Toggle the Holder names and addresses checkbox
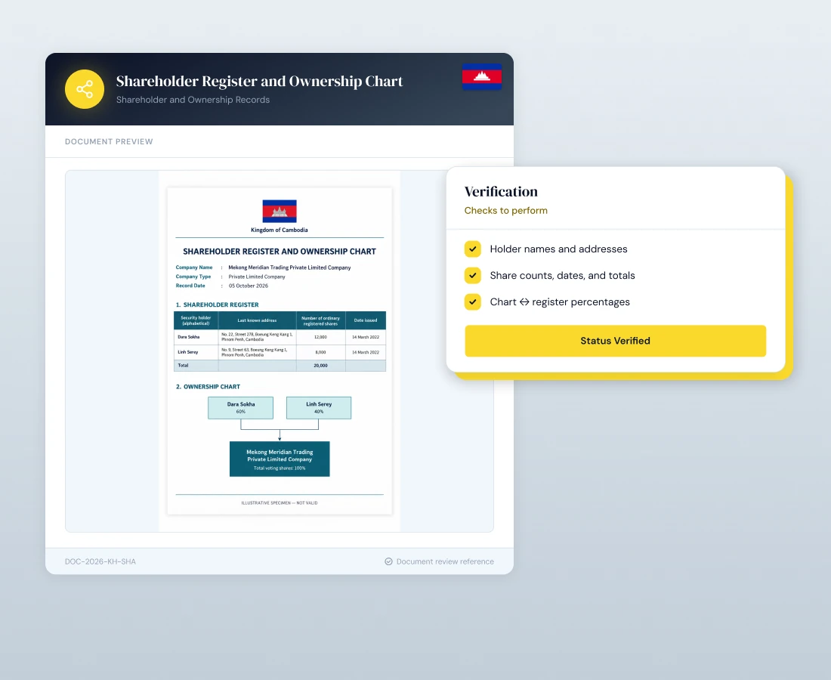 473,249
